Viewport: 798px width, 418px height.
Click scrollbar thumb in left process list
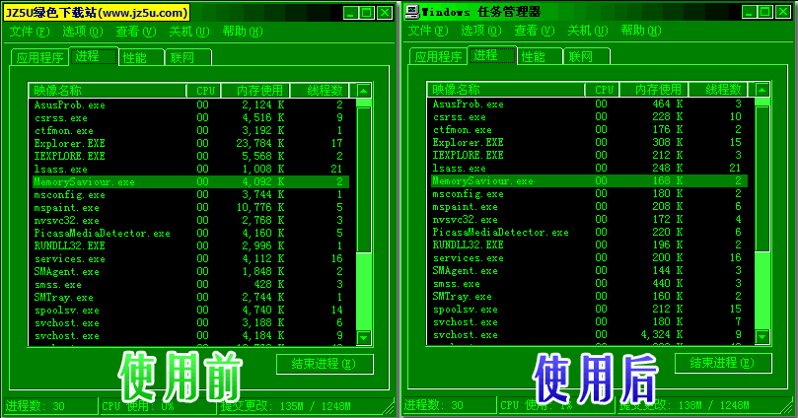tap(363, 179)
